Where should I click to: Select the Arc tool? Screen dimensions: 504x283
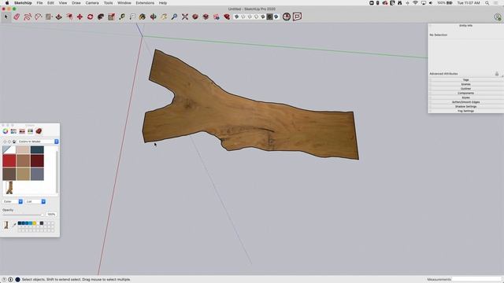click(x=38, y=17)
